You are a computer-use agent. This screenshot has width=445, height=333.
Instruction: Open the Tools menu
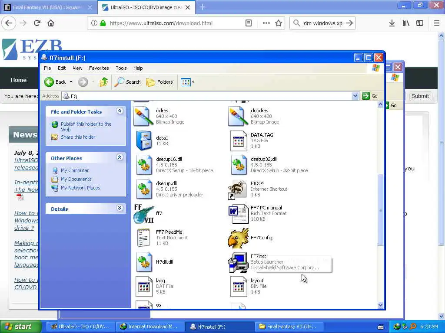(121, 68)
